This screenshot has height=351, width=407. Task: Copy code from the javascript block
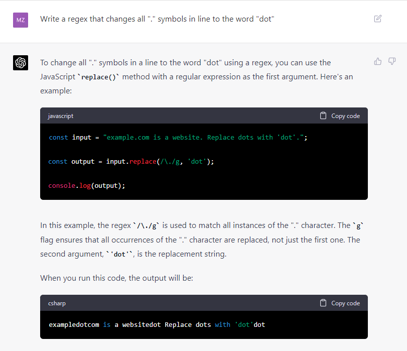(340, 116)
